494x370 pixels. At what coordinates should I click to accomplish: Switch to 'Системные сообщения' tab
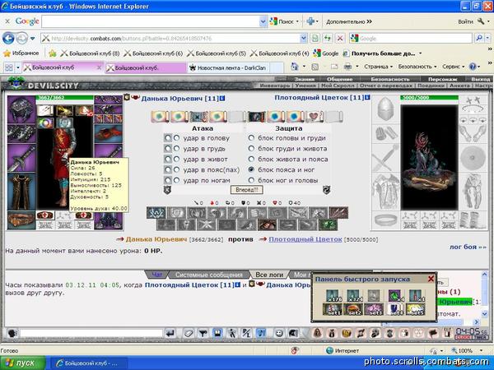coord(208,275)
